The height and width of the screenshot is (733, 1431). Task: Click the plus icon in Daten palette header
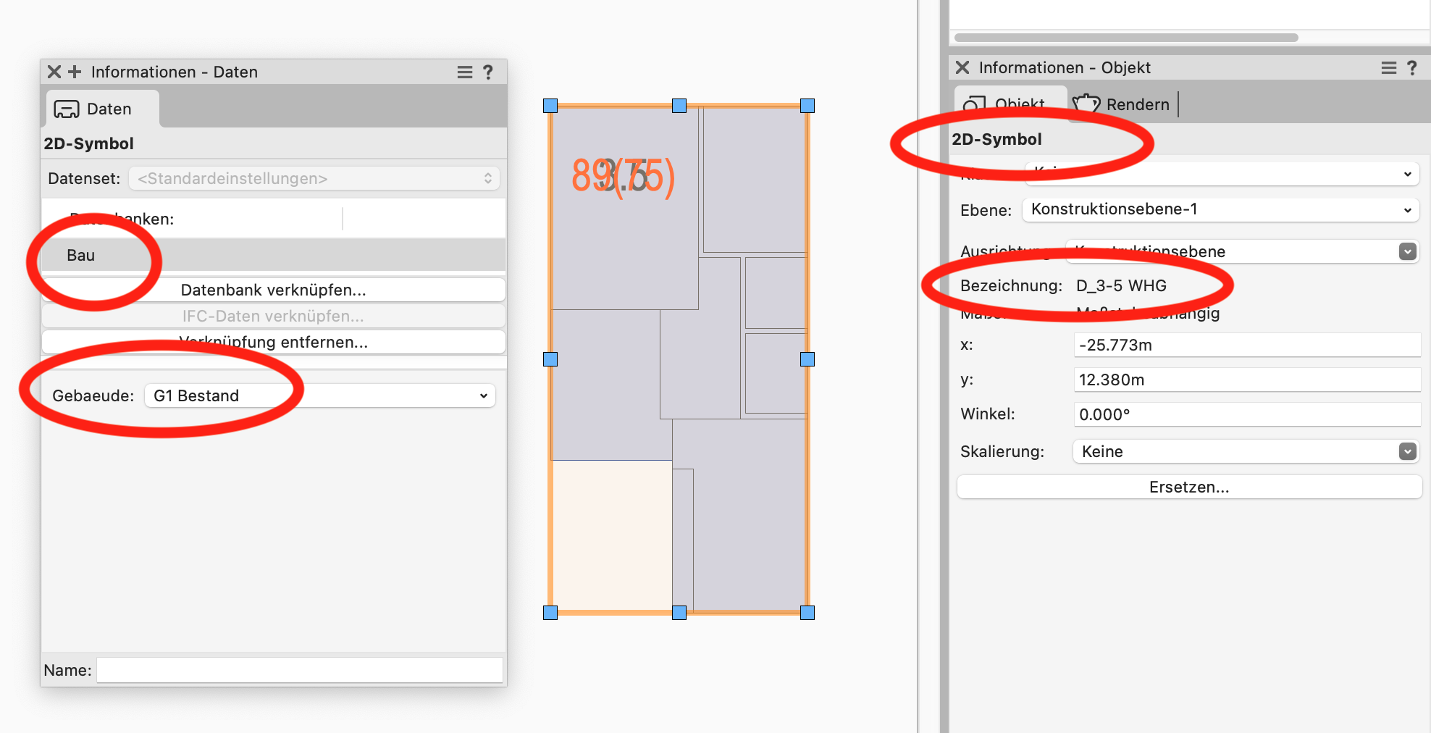(x=75, y=72)
